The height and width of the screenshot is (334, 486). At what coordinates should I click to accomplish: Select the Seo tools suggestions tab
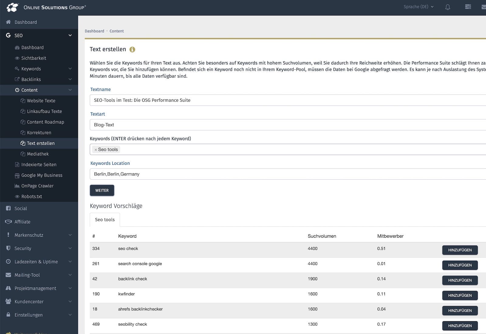pos(105,220)
